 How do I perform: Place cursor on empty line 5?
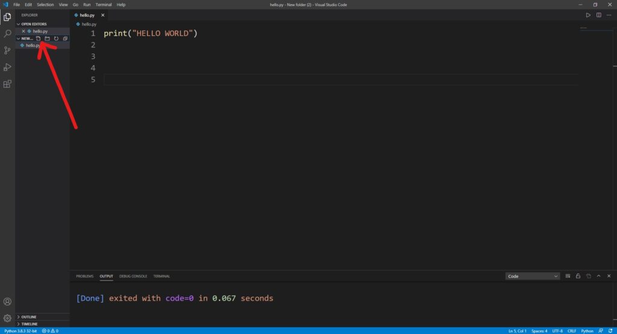(x=341, y=80)
